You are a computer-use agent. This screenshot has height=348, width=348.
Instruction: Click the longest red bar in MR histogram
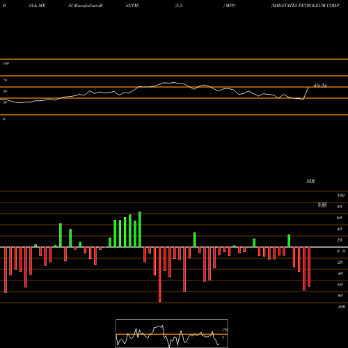pos(160,274)
